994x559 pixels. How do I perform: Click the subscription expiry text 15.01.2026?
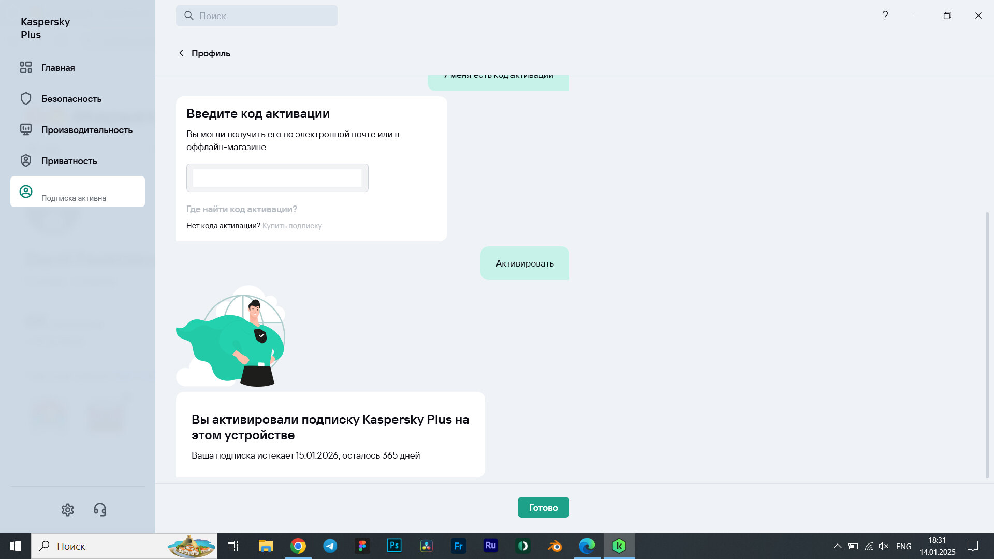305,455
